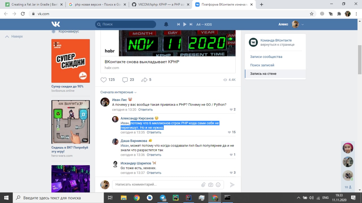Open the Как вылечиться game ad image

click(70, 122)
